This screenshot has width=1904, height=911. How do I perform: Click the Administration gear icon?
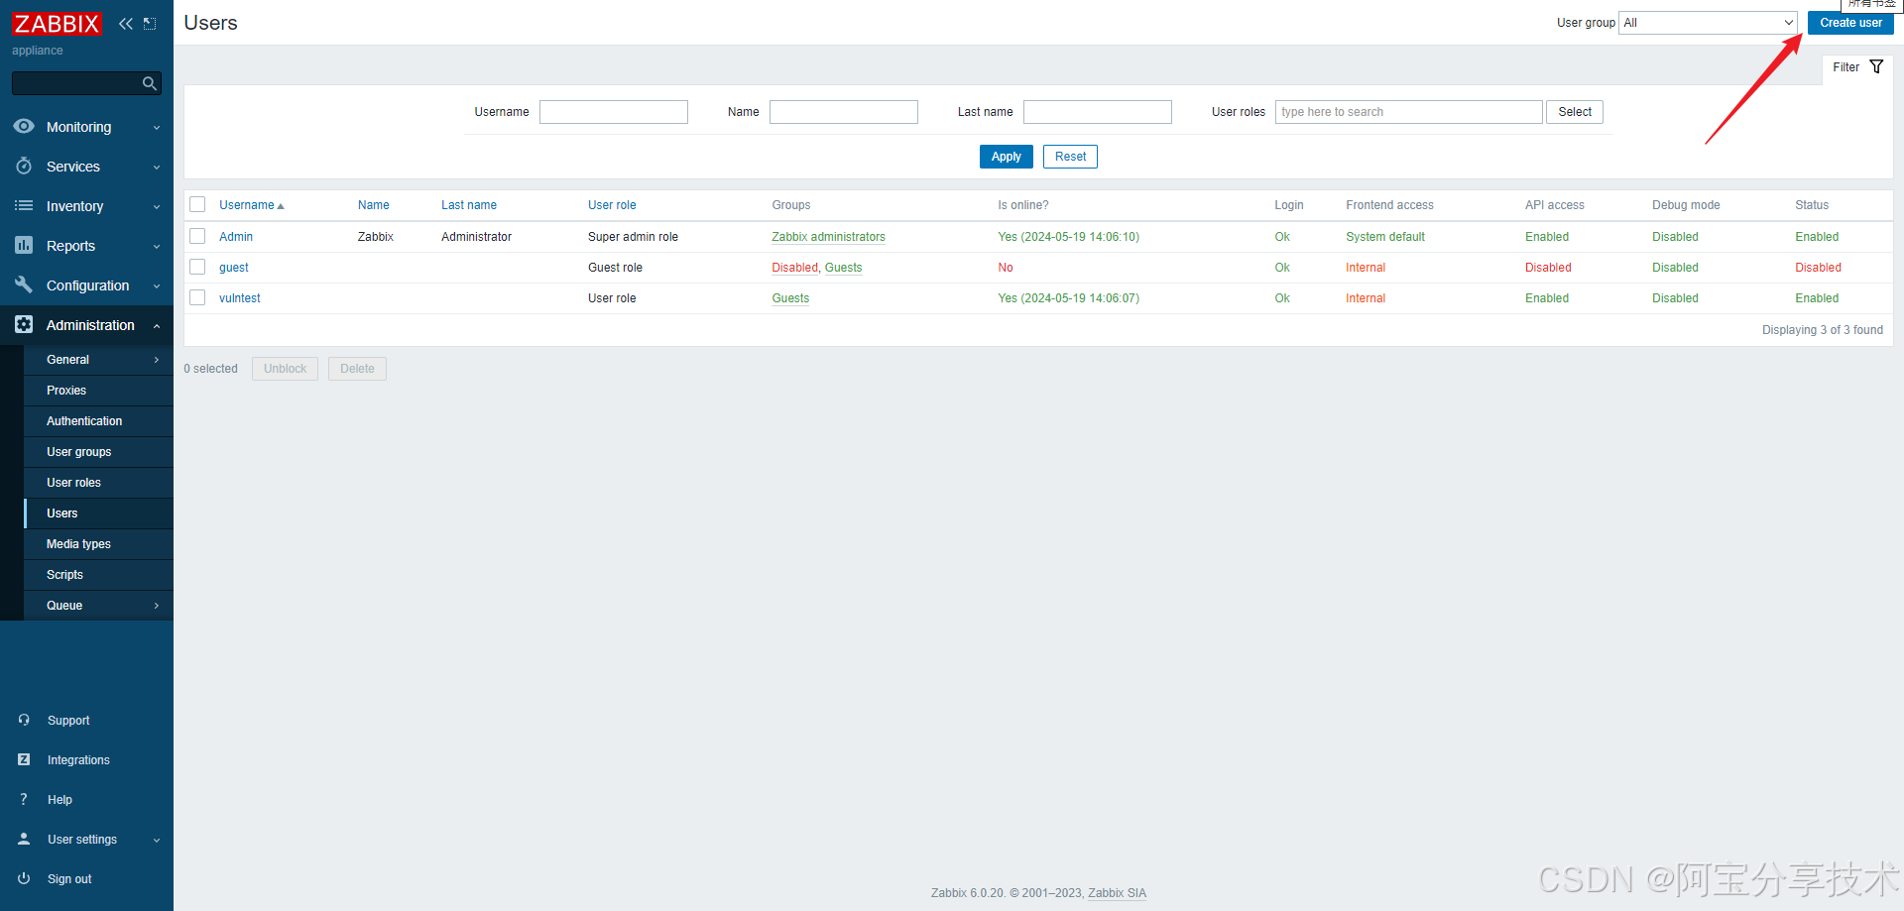(x=24, y=324)
